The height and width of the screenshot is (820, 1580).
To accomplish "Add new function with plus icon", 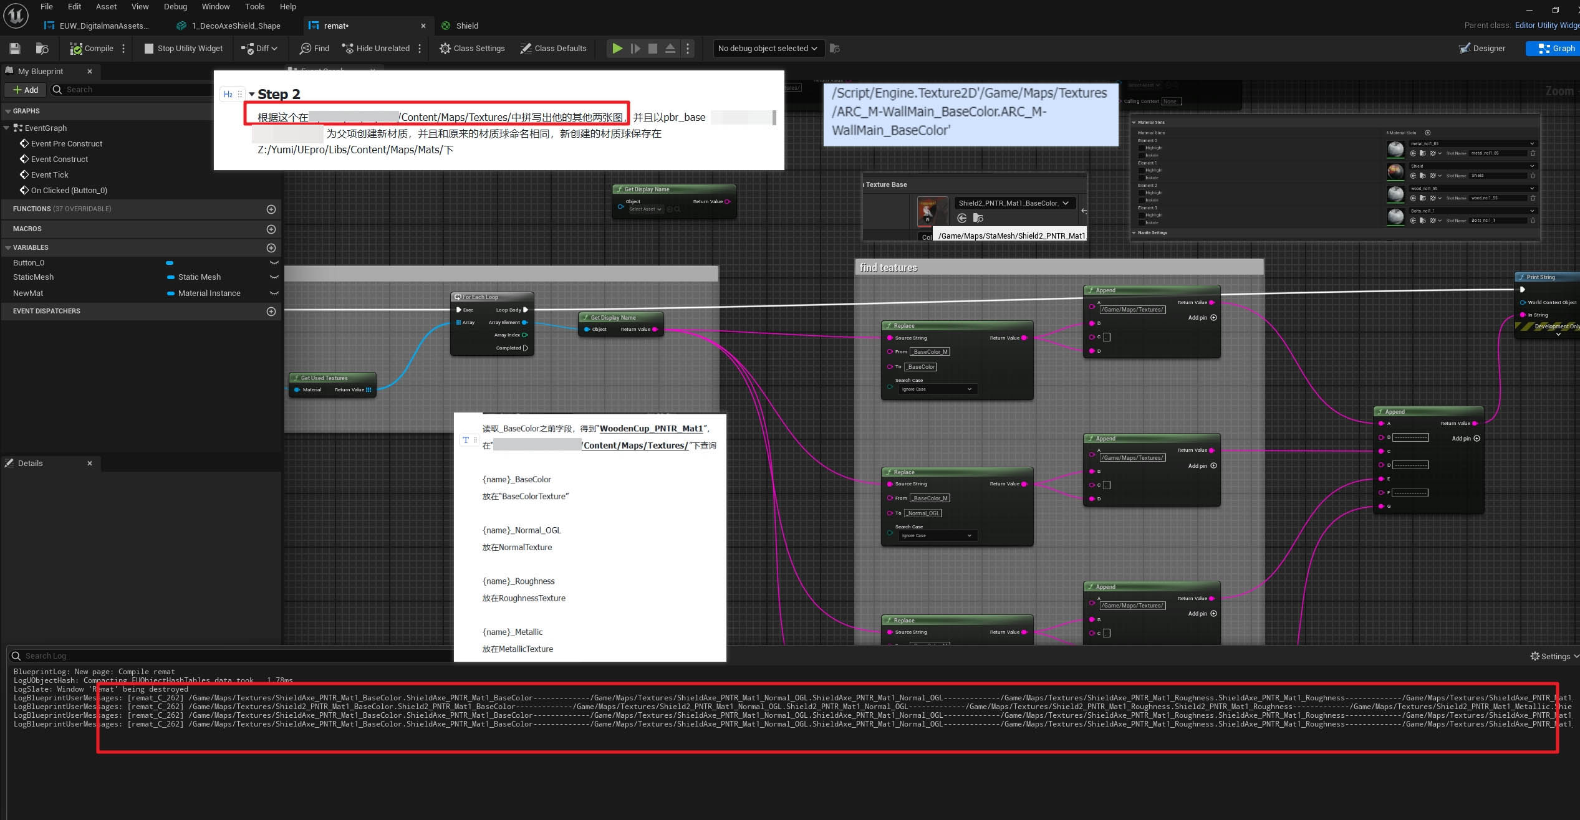I will tap(271, 209).
